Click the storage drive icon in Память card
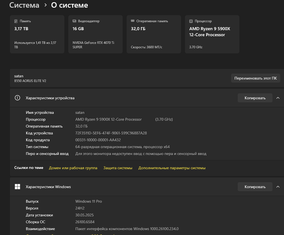Viewport: 284px width, 235px height. tap(16, 21)
